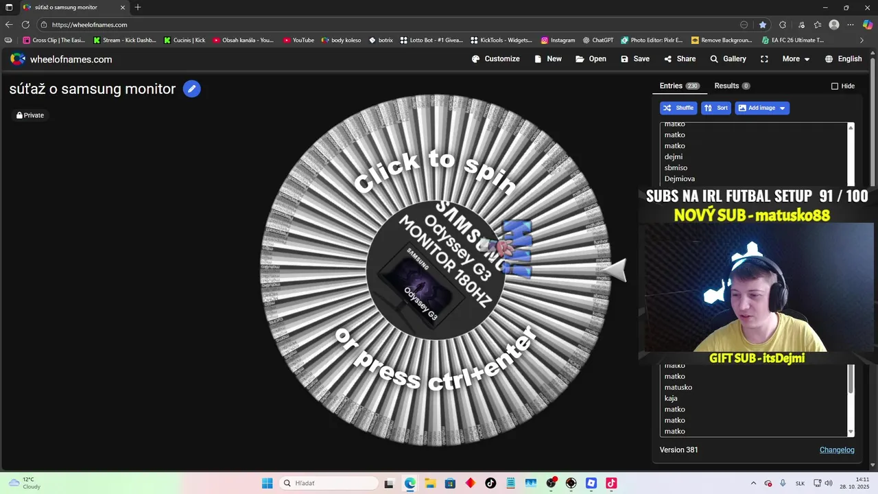Open Lotto Bot bookmark

point(431,40)
